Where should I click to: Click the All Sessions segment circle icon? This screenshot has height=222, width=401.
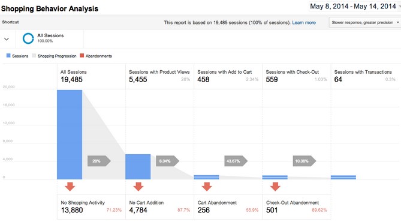coord(28,38)
